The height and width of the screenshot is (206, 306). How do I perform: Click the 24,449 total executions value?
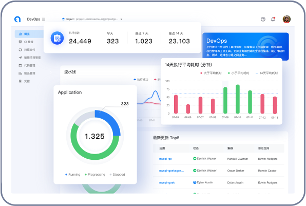tap(80, 41)
